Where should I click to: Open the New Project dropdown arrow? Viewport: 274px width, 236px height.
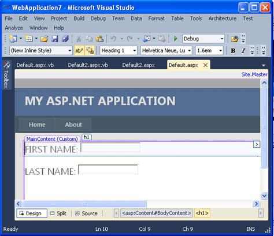(x=20, y=39)
